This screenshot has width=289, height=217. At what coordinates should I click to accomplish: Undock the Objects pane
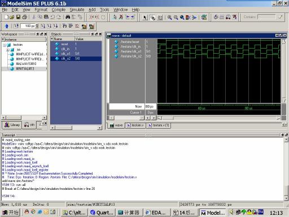tap(97, 34)
